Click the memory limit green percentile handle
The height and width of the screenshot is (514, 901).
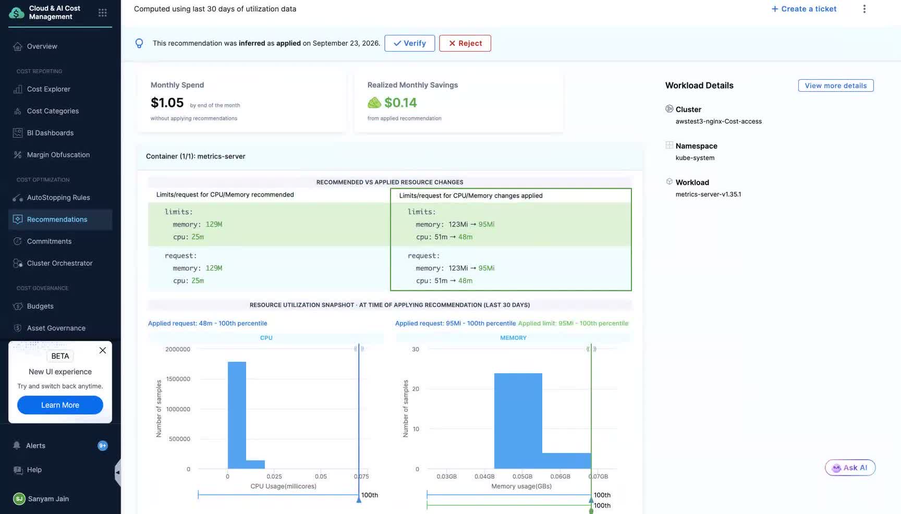point(591,510)
